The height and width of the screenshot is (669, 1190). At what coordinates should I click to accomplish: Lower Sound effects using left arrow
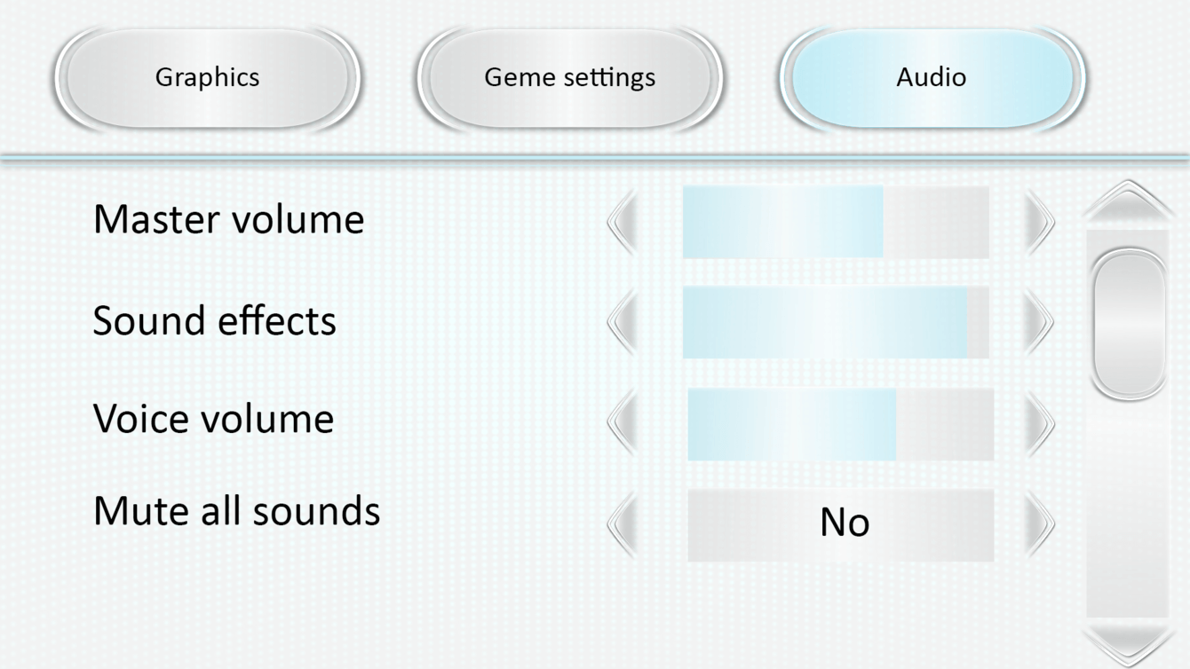tap(623, 321)
